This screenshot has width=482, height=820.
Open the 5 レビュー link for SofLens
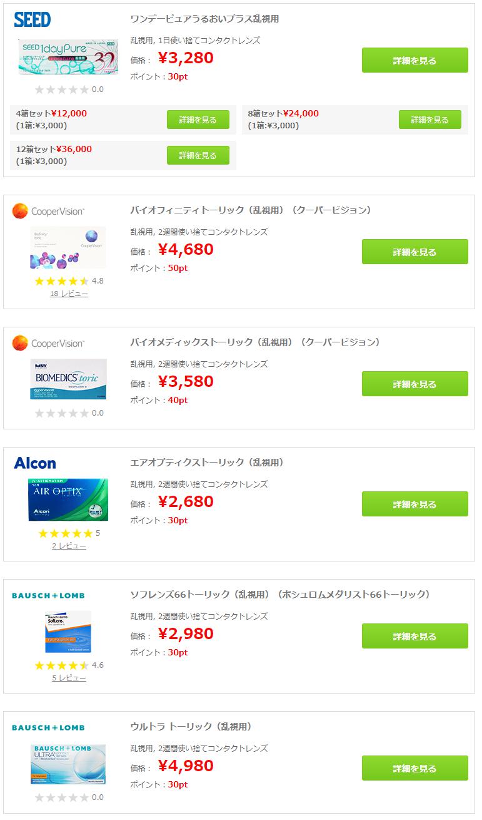point(69,678)
